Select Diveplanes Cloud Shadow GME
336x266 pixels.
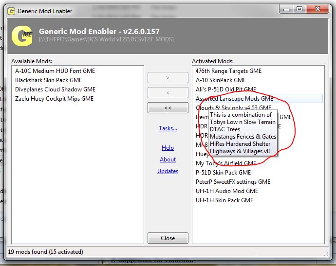(x=56, y=89)
